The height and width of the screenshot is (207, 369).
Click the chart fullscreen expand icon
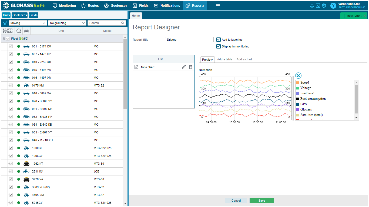click(298, 76)
